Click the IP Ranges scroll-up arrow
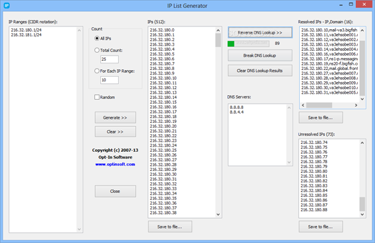 79,30
